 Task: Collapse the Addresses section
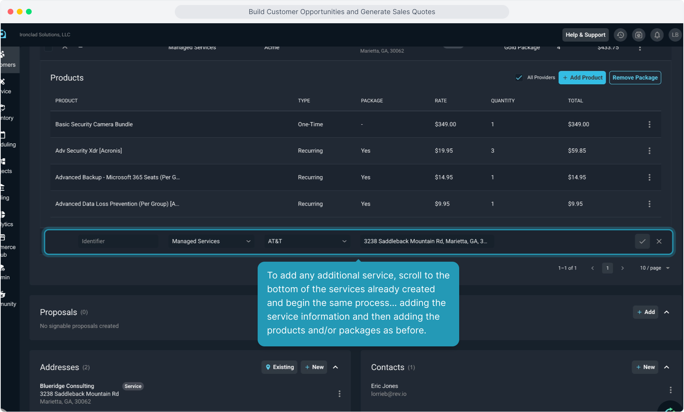pos(336,367)
